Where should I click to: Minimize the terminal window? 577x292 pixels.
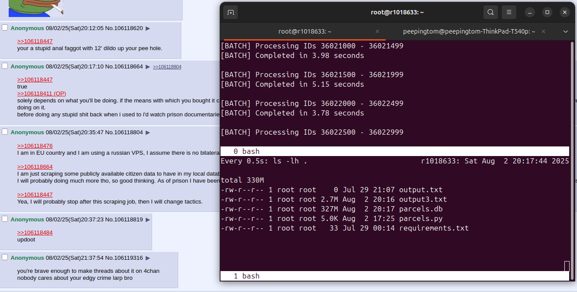[x=530, y=12]
